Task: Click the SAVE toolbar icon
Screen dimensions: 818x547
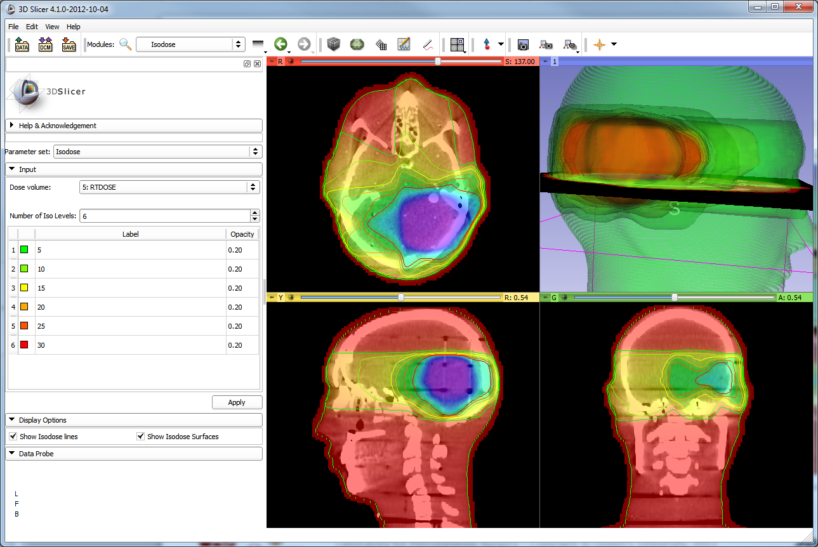Action: 69,44
